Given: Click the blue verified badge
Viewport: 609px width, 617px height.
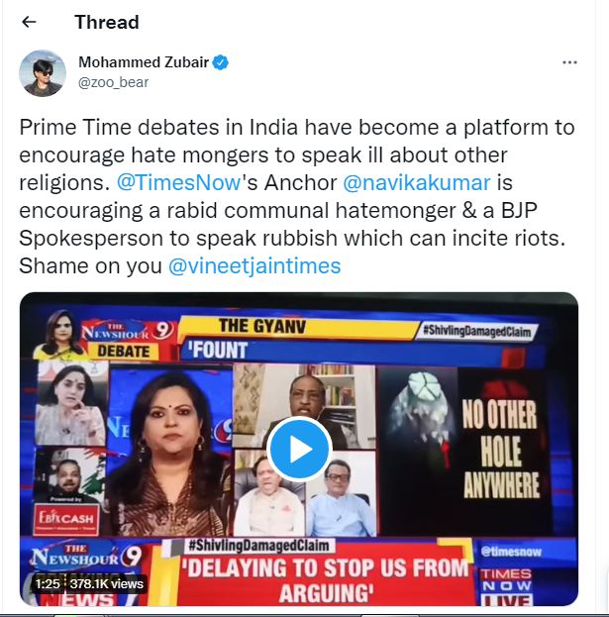Looking at the screenshot, I should click(220, 62).
